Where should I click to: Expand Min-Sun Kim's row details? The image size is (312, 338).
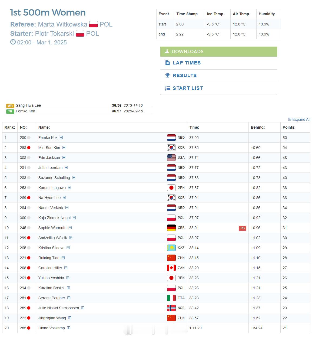[x=64, y=148]
